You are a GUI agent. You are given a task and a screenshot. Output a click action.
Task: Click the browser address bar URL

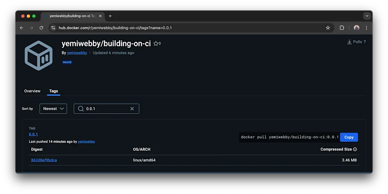point(115,28)
